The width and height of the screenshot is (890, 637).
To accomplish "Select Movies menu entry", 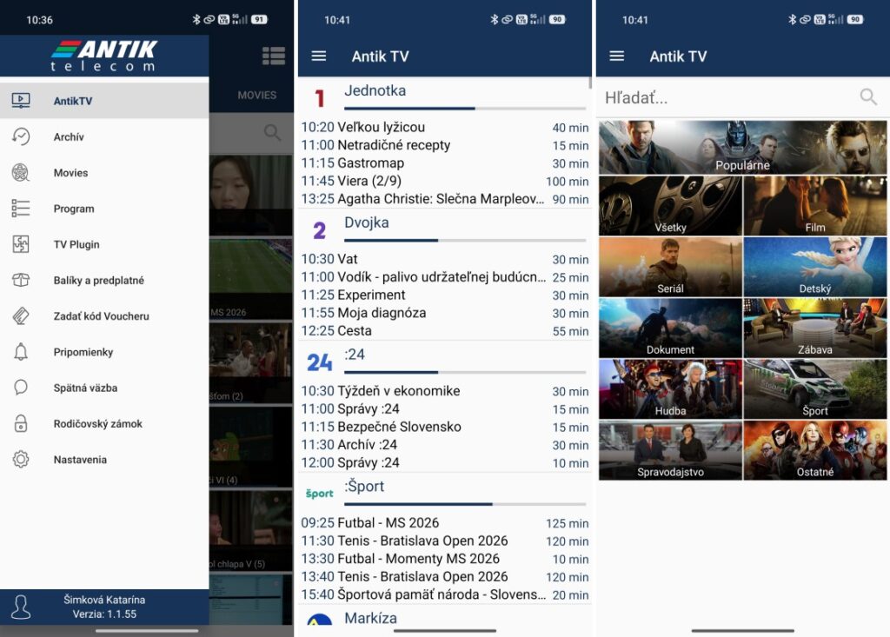I will [104, 172].
